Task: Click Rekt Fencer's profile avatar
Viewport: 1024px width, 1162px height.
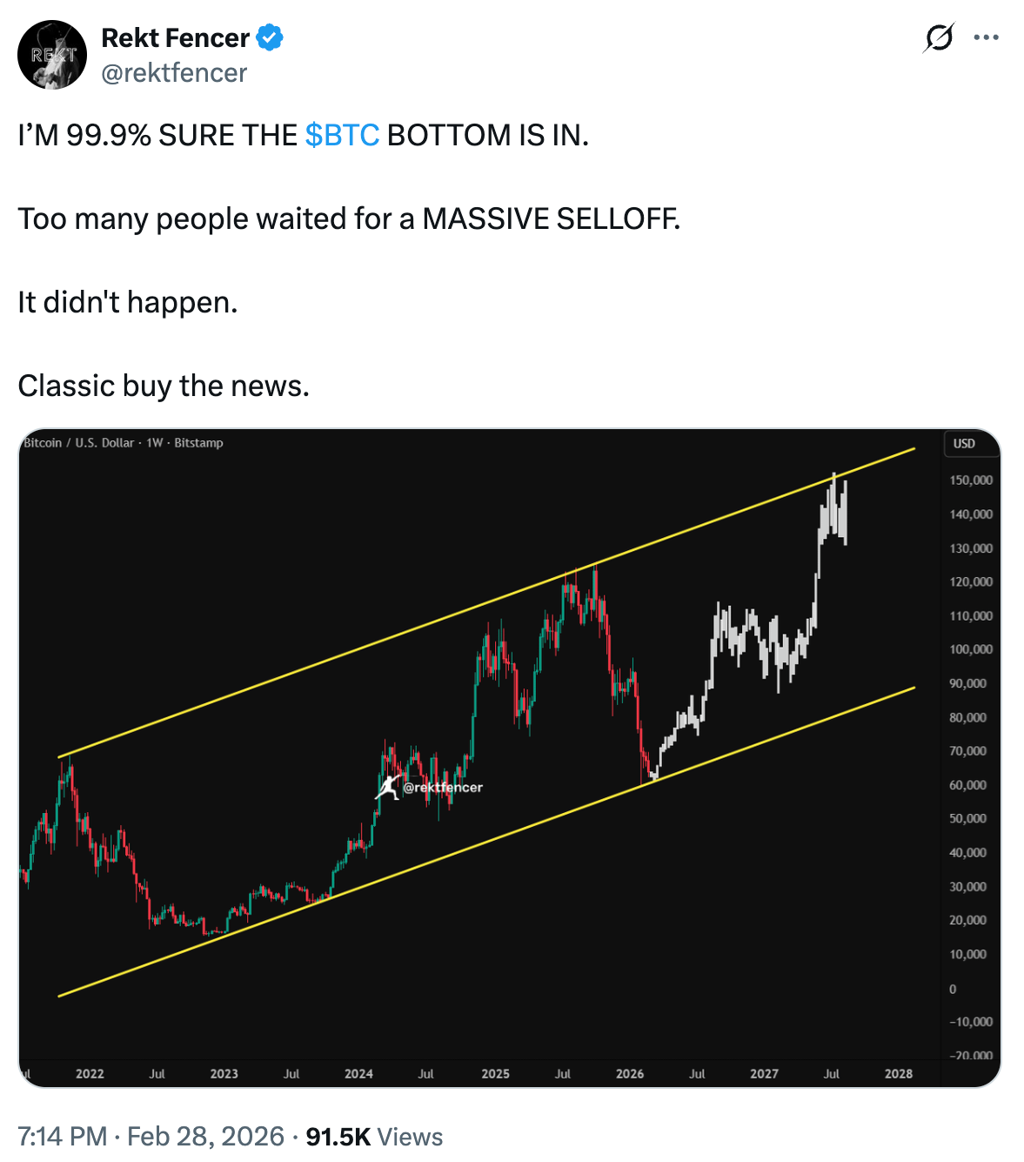Action: click(x=51, y=53)
